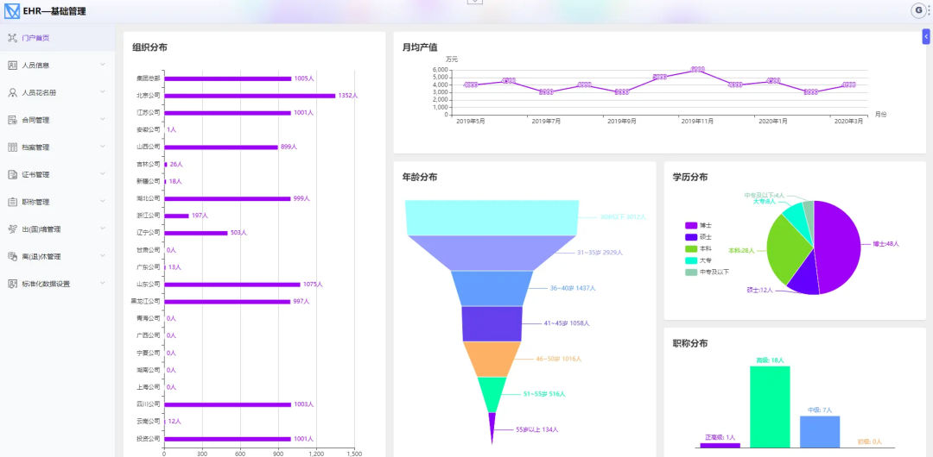The width and height of the screenshot is (933, 457).
Task: Click the 组织分布 panel title
Action: [x=149, y=47]
